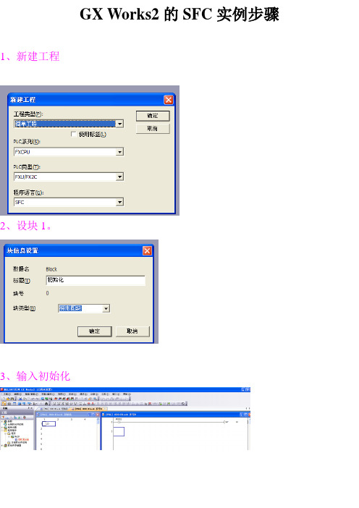Select the initial step box in SFC editor
Image resolution: width=359 pixels, height=508 pixels.
pyautogui.click(x=48, y=424)
